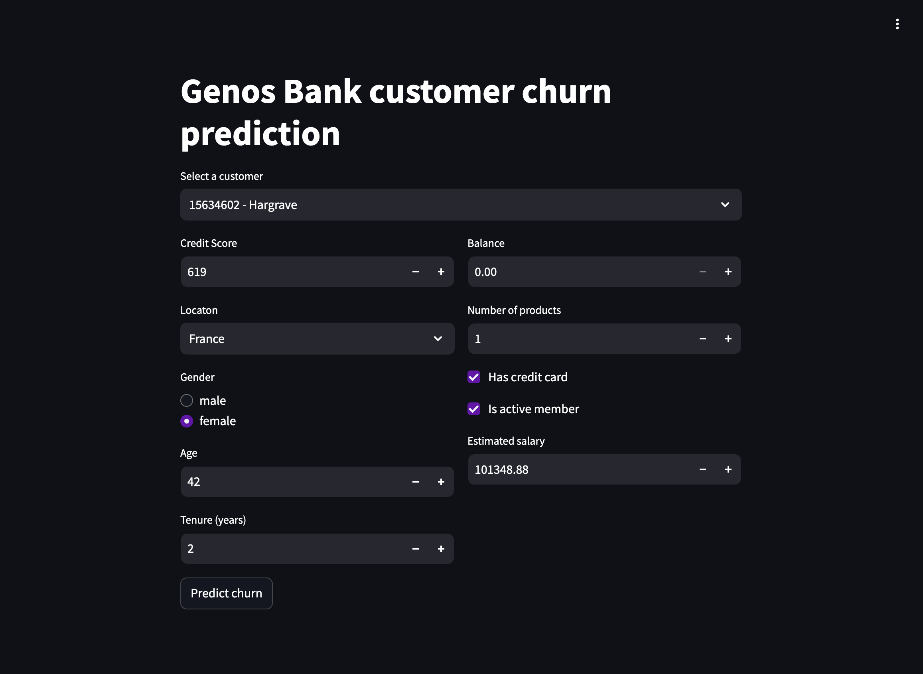The height and width of the screenshot is (674, 923).
Task: Click the minus icon on Estimated salary
Action: (703, 469)
